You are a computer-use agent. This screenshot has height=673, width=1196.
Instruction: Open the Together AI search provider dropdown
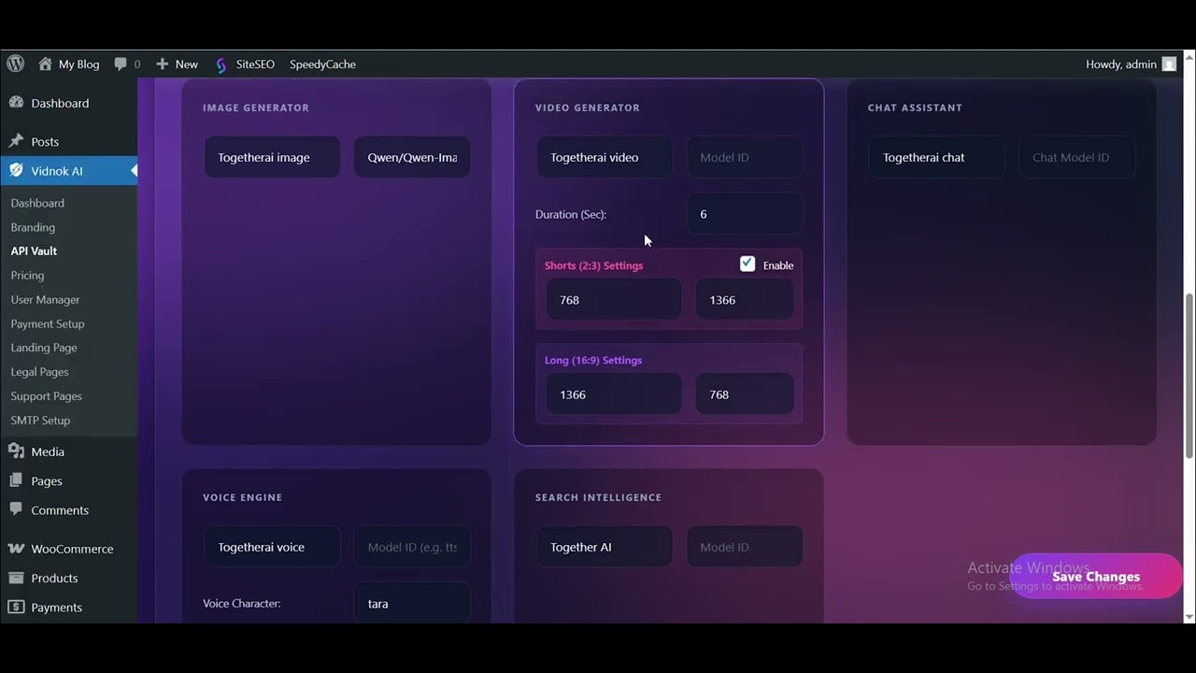[605, 547]
